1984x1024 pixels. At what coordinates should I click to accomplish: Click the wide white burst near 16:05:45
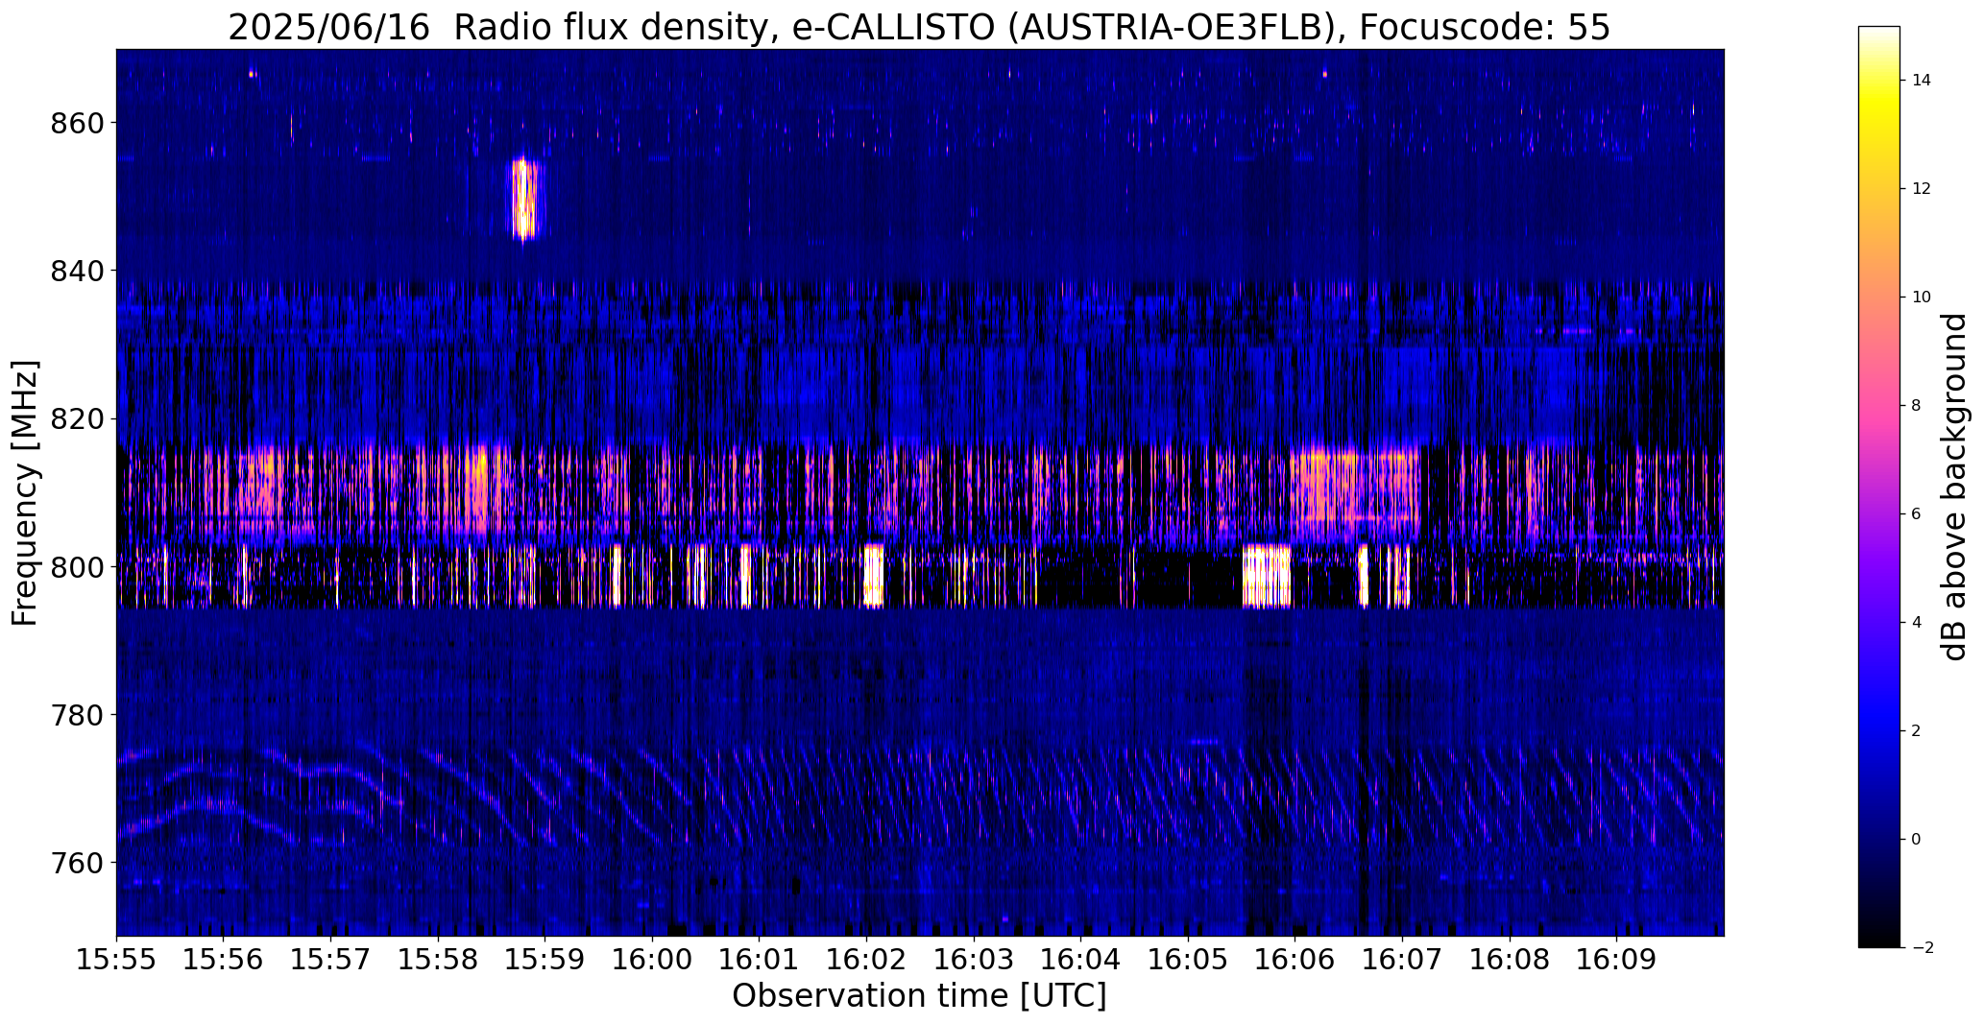[x=1267, y=576]
